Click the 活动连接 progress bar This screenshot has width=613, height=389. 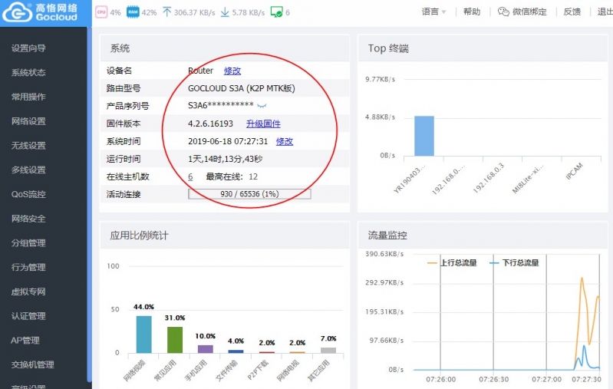(249, 194)
